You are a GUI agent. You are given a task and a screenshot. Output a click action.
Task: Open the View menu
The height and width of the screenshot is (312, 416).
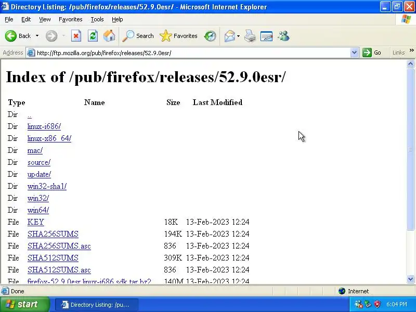pyautogui.click(x=45, y=19)
